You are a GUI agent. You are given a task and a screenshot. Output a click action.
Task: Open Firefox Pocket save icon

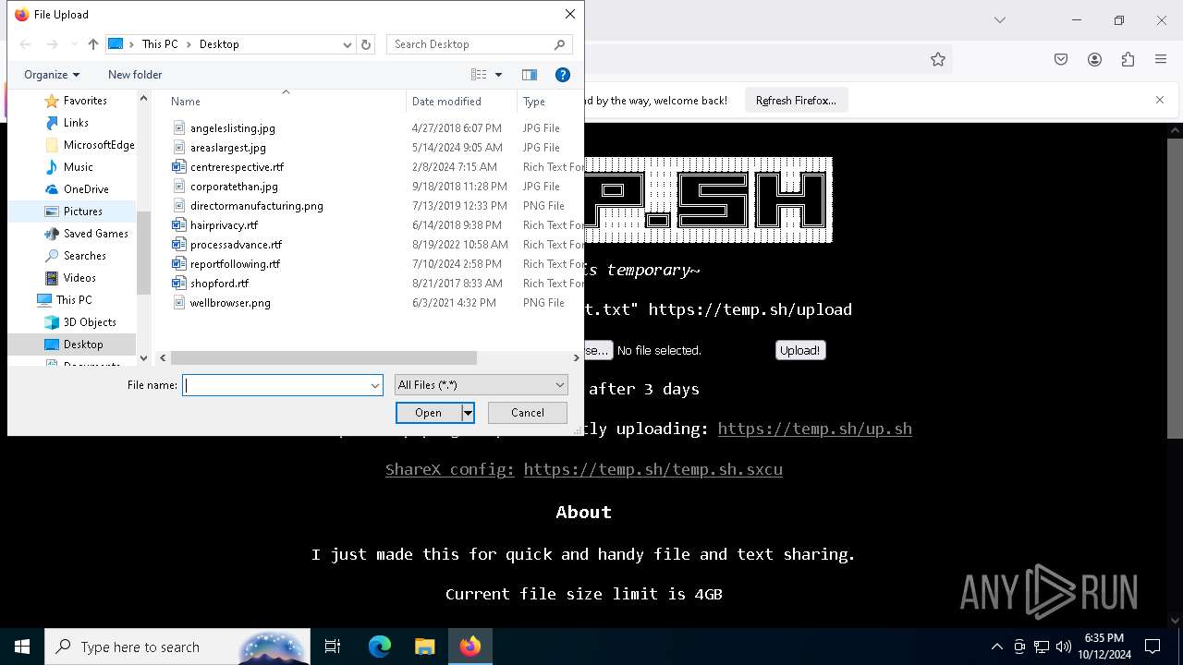coord(1061,59)
